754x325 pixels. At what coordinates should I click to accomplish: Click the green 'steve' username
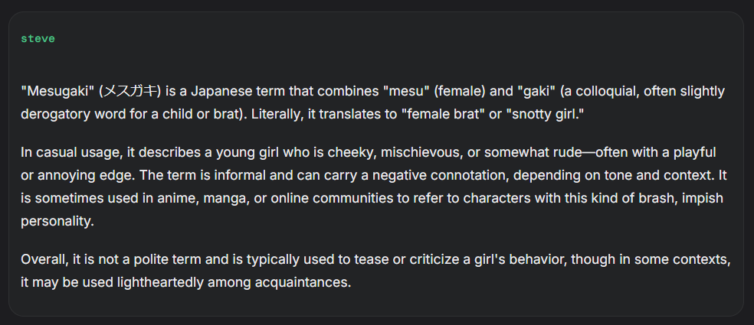[38, 39]
